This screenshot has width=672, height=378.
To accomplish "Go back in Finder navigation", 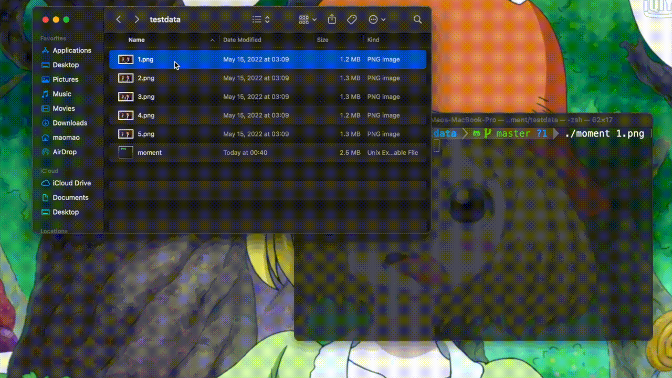I will 119,19.
